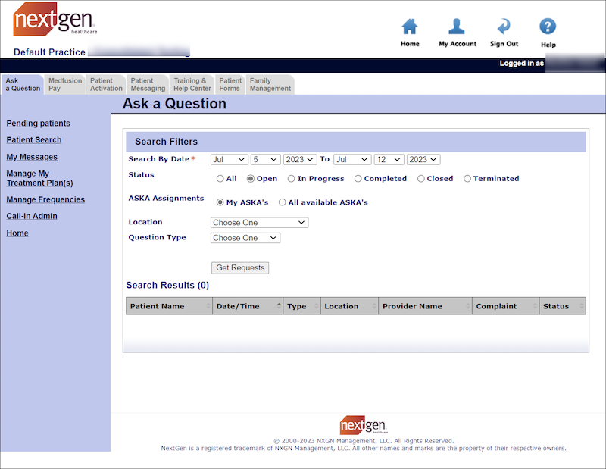Sort results by Complaint column
The image size is (606, 469).
coord(505,306)
